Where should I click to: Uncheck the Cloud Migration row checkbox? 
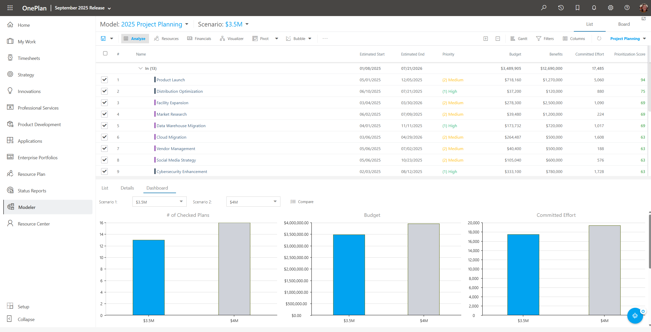coord(104,137)
